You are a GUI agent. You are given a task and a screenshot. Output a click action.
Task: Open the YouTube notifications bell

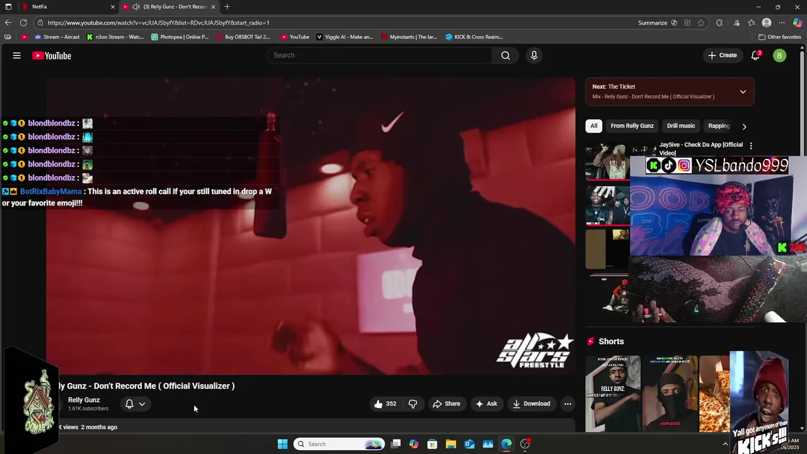[x=755, y=55]
